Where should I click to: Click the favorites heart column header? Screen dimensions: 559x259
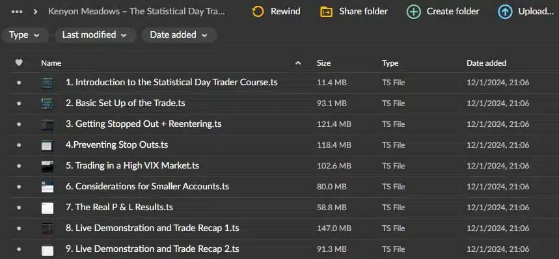19,63
